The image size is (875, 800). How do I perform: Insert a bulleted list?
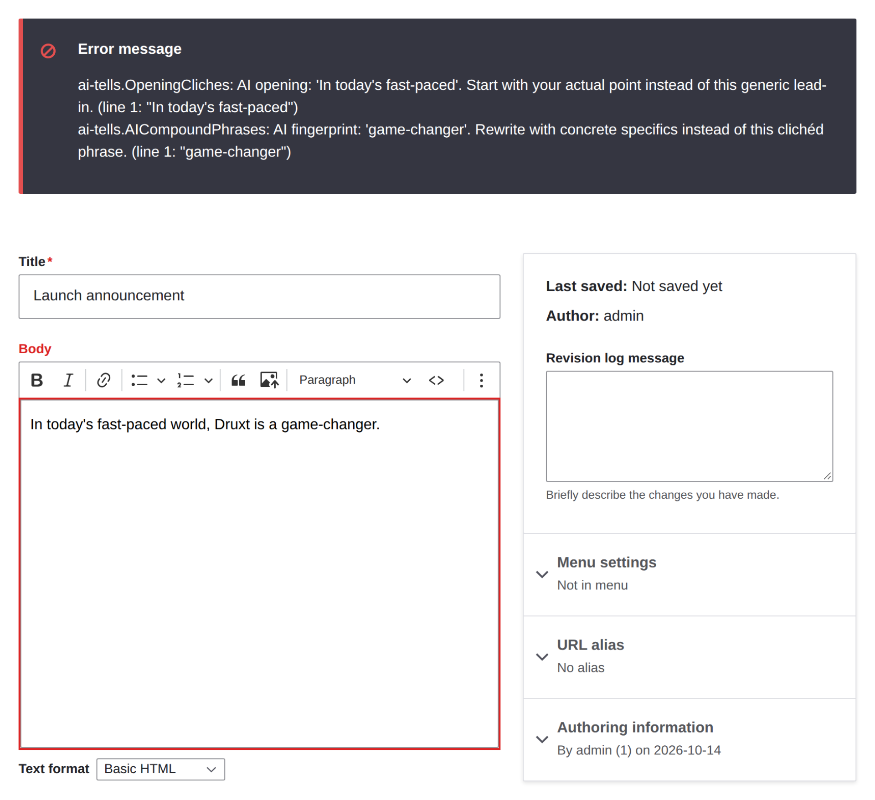tap(139, 380)
